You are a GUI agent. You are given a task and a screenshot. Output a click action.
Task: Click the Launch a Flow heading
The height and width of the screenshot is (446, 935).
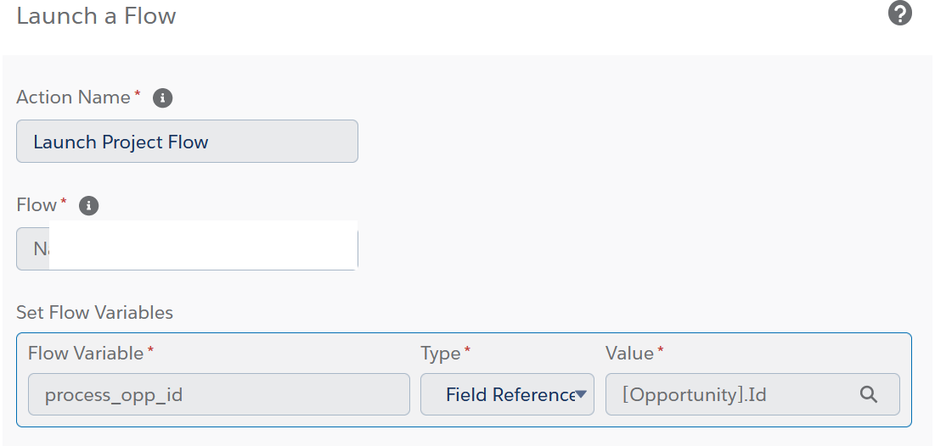pos(96,16)
